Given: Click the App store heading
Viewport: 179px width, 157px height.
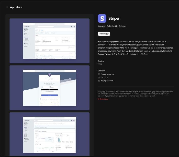Looking at the screenshot, I should [x=16, y=7].
